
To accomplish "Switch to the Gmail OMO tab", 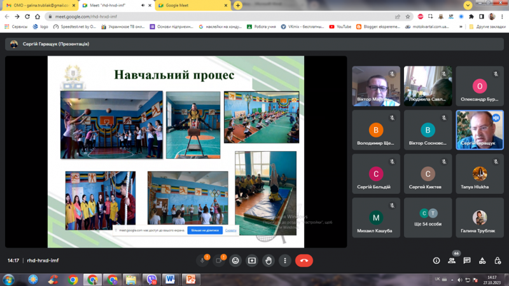I will click(x=40, y=5).
